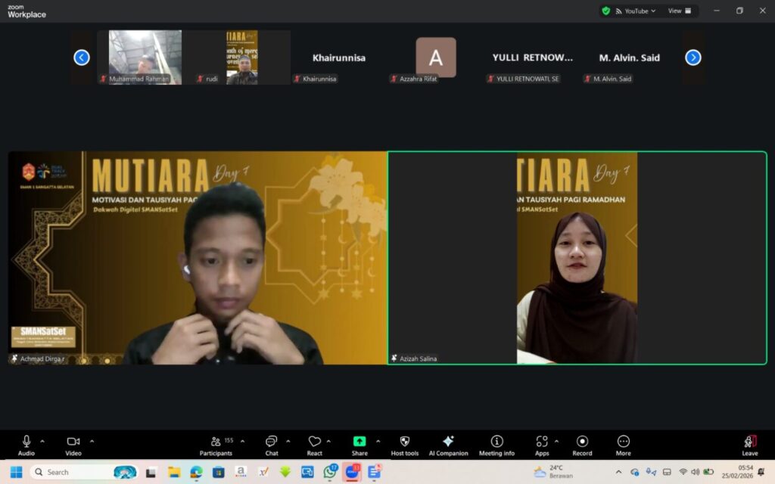Open video options dropdown arrow

[92, 441]
